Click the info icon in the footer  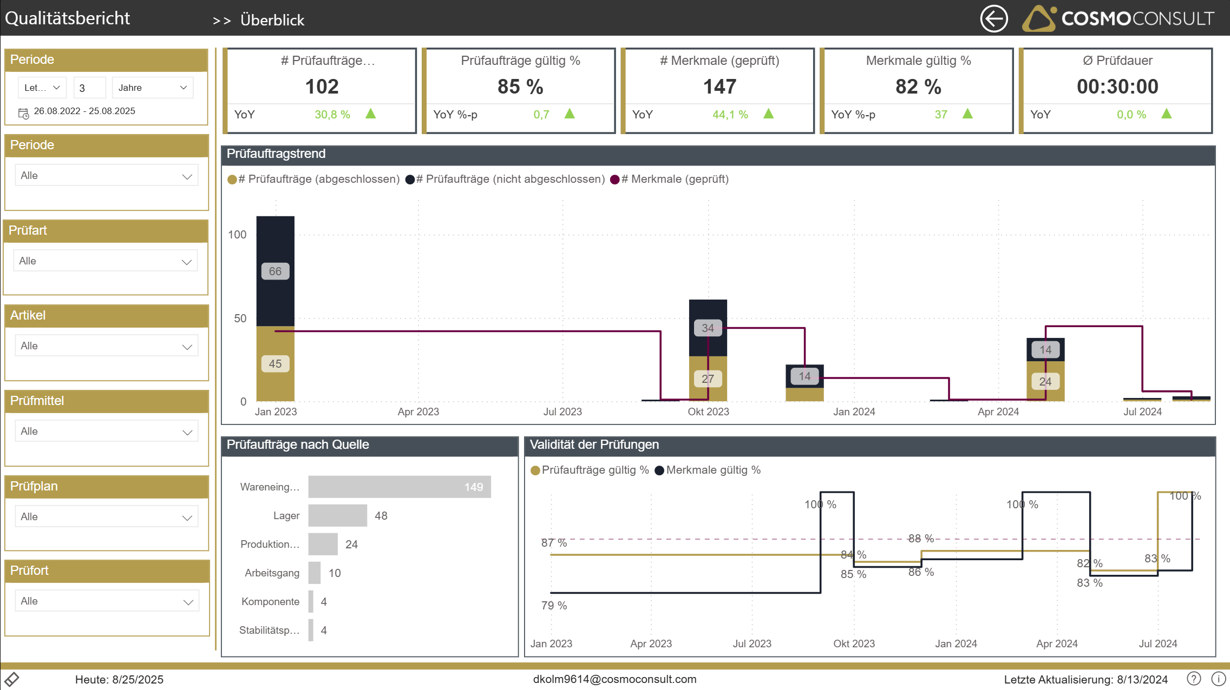pos(1218,679)
